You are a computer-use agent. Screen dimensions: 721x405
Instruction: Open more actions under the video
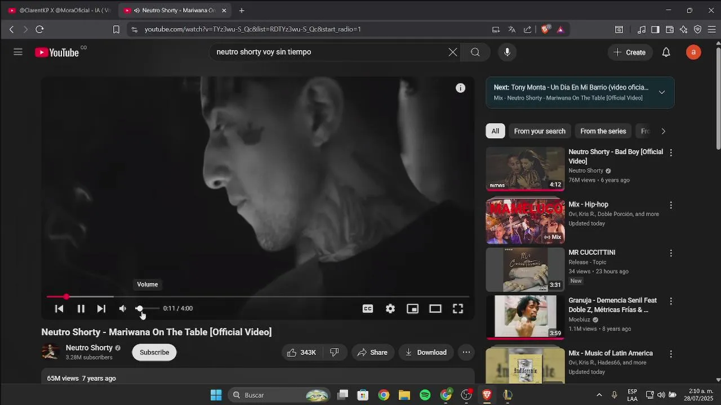466,353
